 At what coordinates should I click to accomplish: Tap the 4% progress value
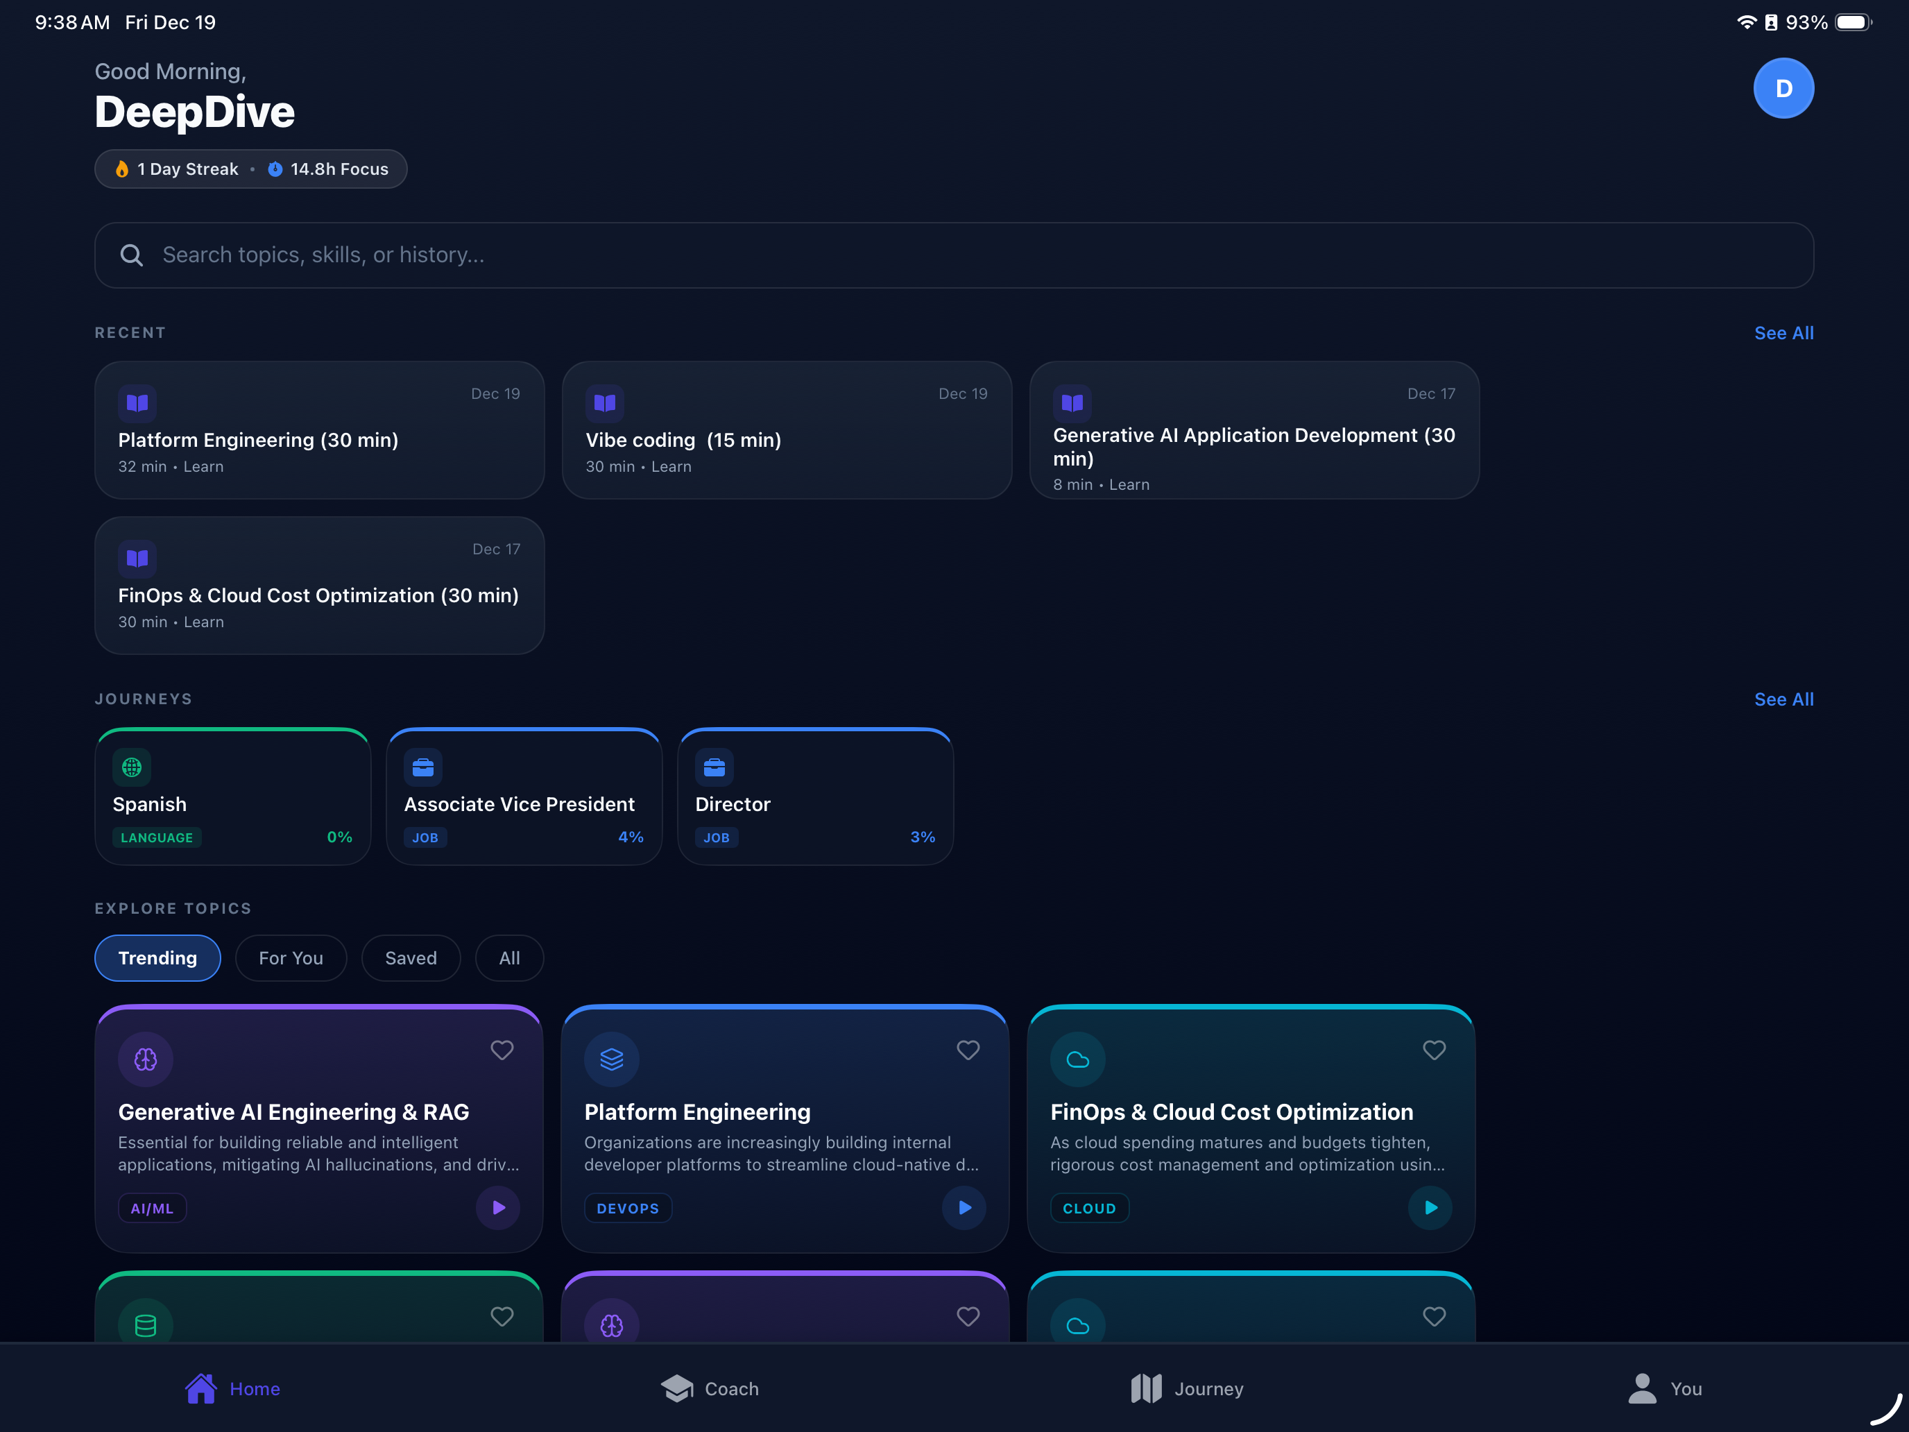click(631, 837)
